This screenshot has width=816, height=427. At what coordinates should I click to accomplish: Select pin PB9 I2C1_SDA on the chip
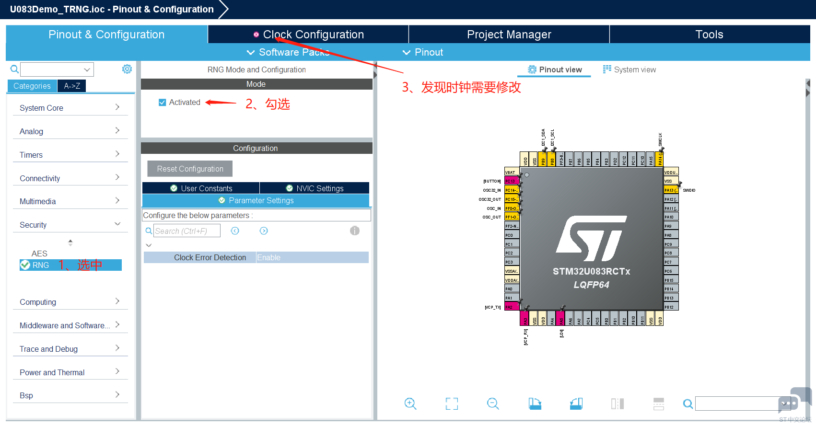(x=543, y=159)
